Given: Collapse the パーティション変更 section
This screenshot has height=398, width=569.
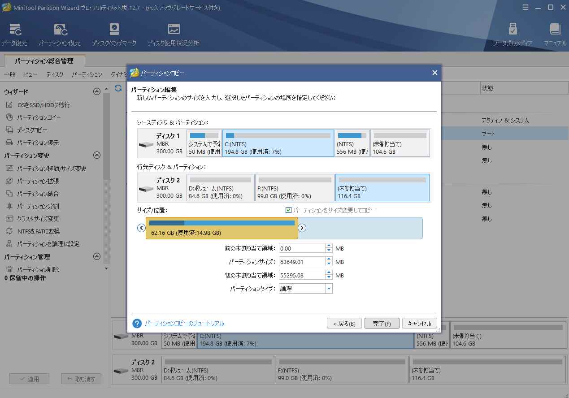Looking at the screenshot, I should [x=96, y=156].
